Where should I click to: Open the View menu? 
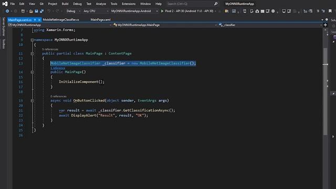[31, 4]
